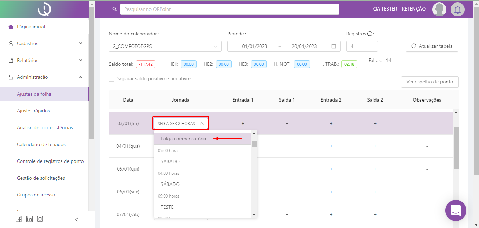Click the Ver espelho de ponto button
The image size is (479, 228).
430,82
